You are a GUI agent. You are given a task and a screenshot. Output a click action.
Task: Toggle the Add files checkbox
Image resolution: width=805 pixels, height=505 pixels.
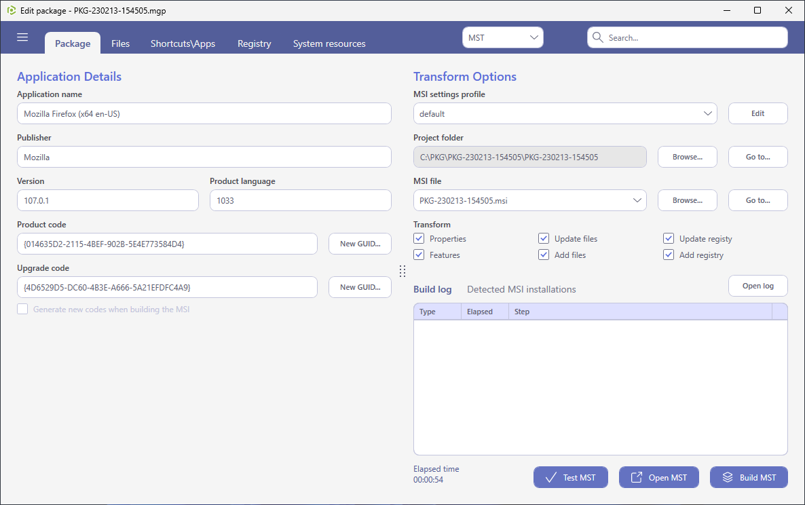pyautogui.click(x=544, y=255)
